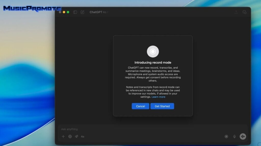Toggle the sidebar panel icon
261x146 pixels.
coord(75,12)
